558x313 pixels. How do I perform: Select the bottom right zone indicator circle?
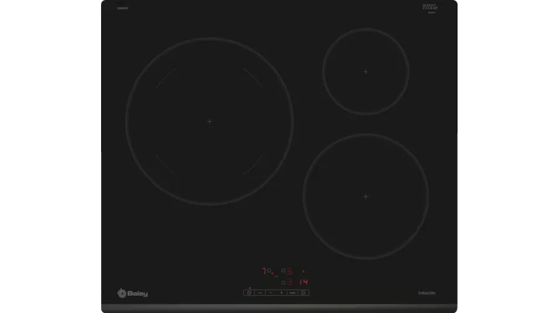coord(283,282)
